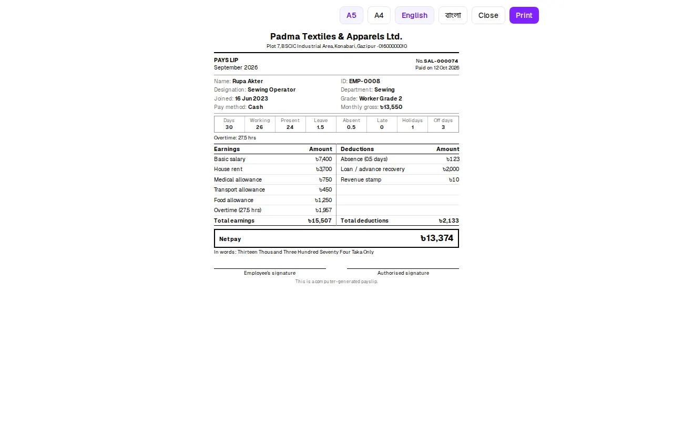Click Total deductions ৳2,133
The height and width of the screenshot is (421, 673).
[x=448, y=220]
